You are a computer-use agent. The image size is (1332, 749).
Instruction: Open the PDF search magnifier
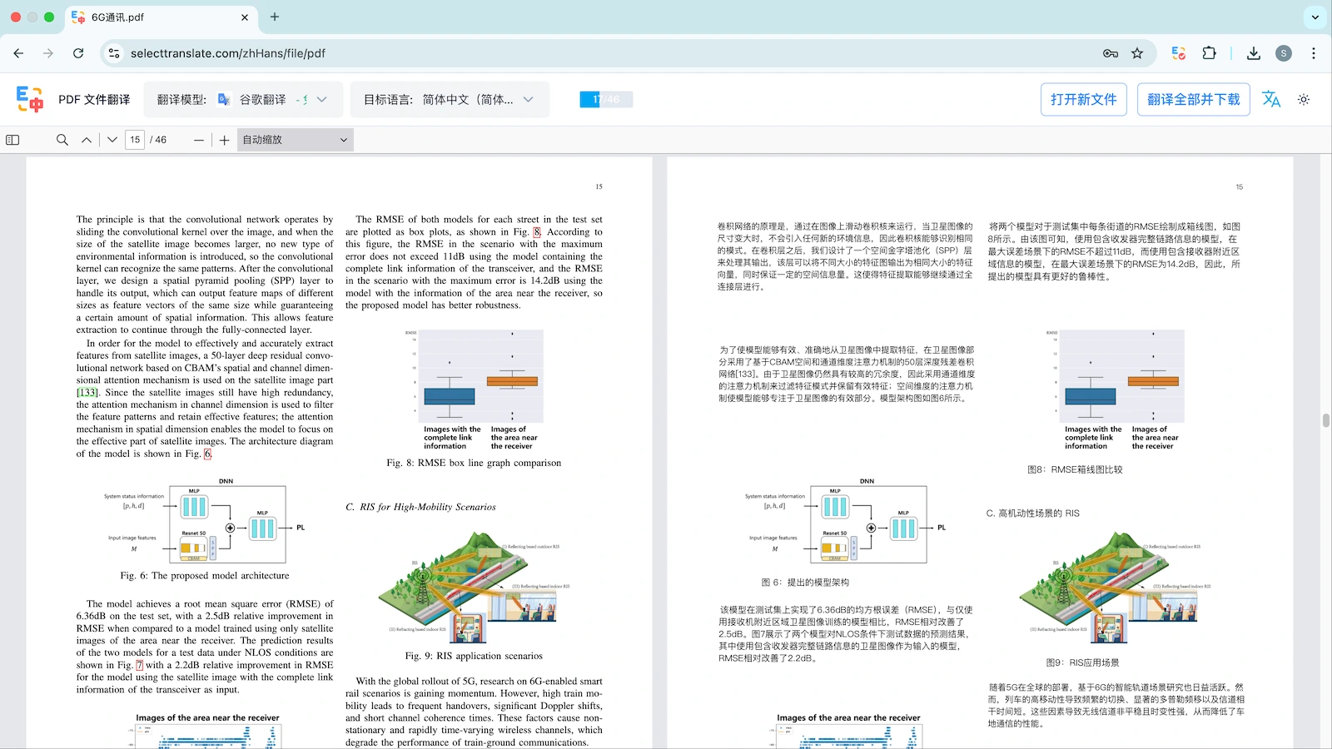coord(62,140)
